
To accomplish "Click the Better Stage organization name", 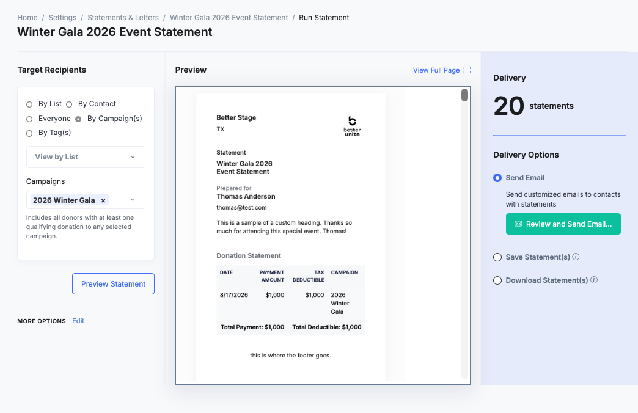I will [236, 117].
